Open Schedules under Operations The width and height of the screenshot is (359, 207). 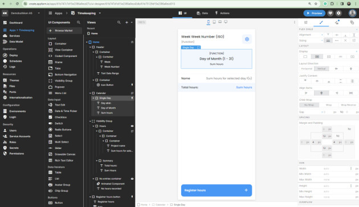(x=15, y=61)
